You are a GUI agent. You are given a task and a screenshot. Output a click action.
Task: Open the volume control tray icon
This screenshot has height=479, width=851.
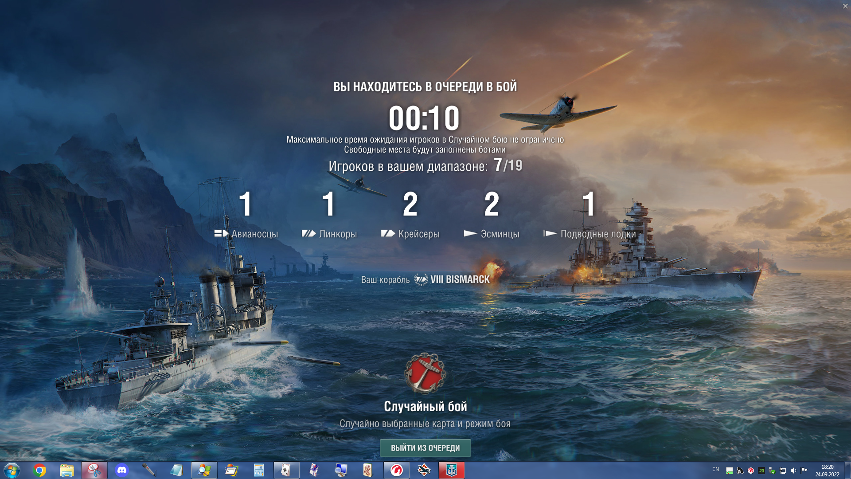(793, 471)
